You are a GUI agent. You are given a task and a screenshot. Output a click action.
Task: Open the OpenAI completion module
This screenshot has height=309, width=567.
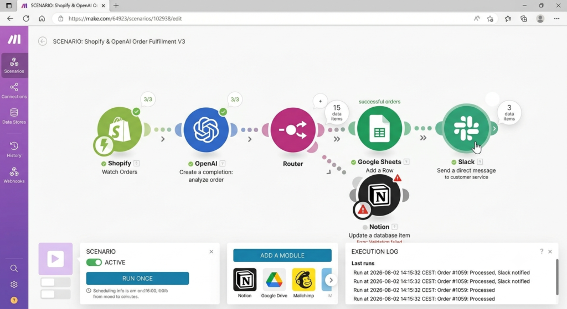(206, 129)
